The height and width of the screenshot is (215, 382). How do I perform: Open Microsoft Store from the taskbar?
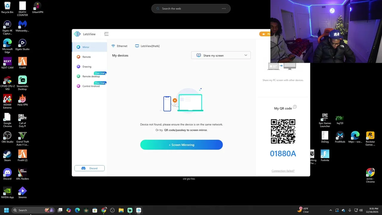[95, 210]
